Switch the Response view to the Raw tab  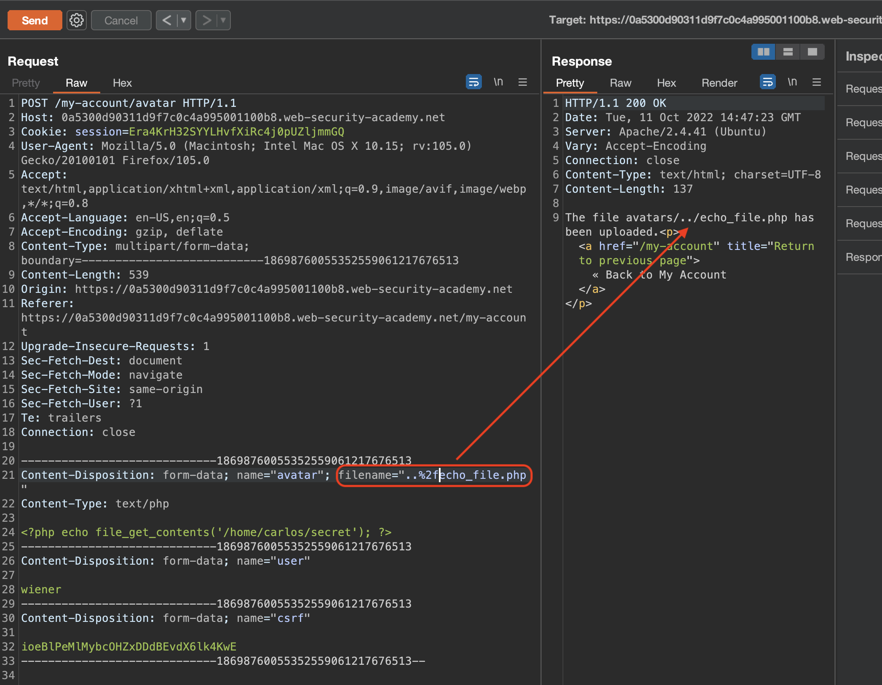click(x=620, y=83)
